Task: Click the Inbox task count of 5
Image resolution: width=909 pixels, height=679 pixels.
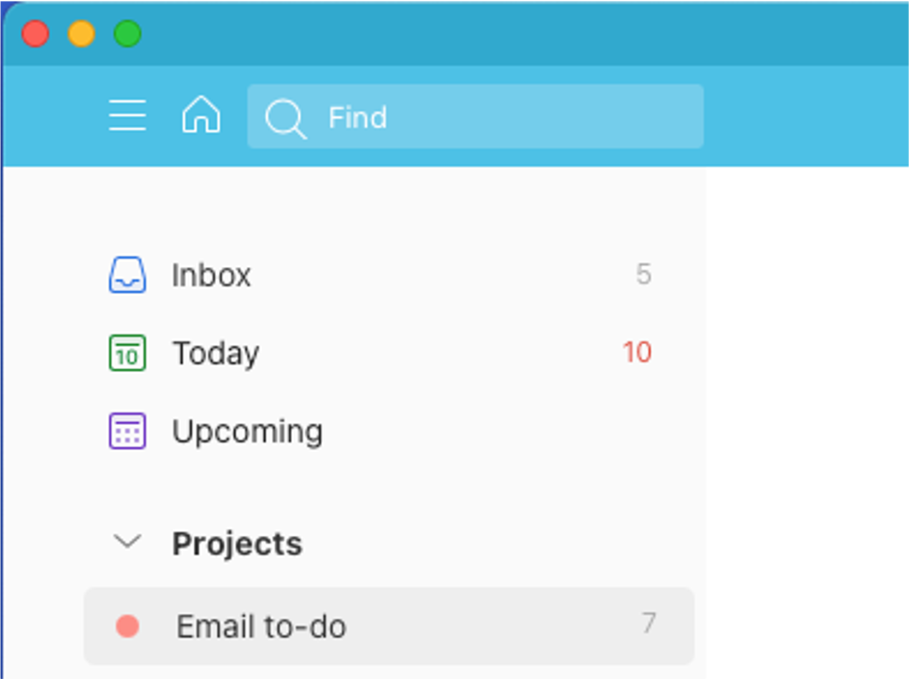Action: [x=643, y=275]
